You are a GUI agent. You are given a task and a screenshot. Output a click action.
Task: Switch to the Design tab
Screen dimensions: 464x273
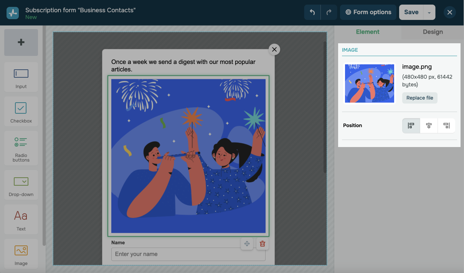433,32
